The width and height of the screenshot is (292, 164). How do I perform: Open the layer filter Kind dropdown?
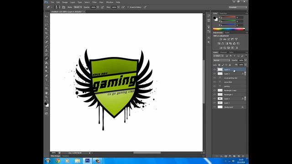point(218,56)
